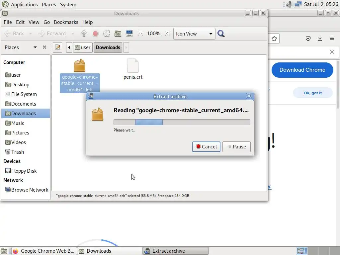340x255 pixels.
Task: Open Home folder toolbar icon
Action: [118, 34]
